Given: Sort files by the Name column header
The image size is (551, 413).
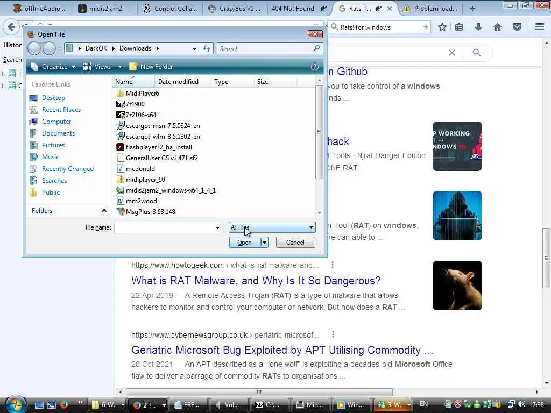Looking at the screenshot, I should [x=133, y=82].
